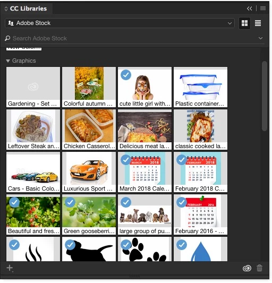The image size is (272, 283).
Task: Select the Gardening - Set placeholder thumbnail
Action: [33, 87]
